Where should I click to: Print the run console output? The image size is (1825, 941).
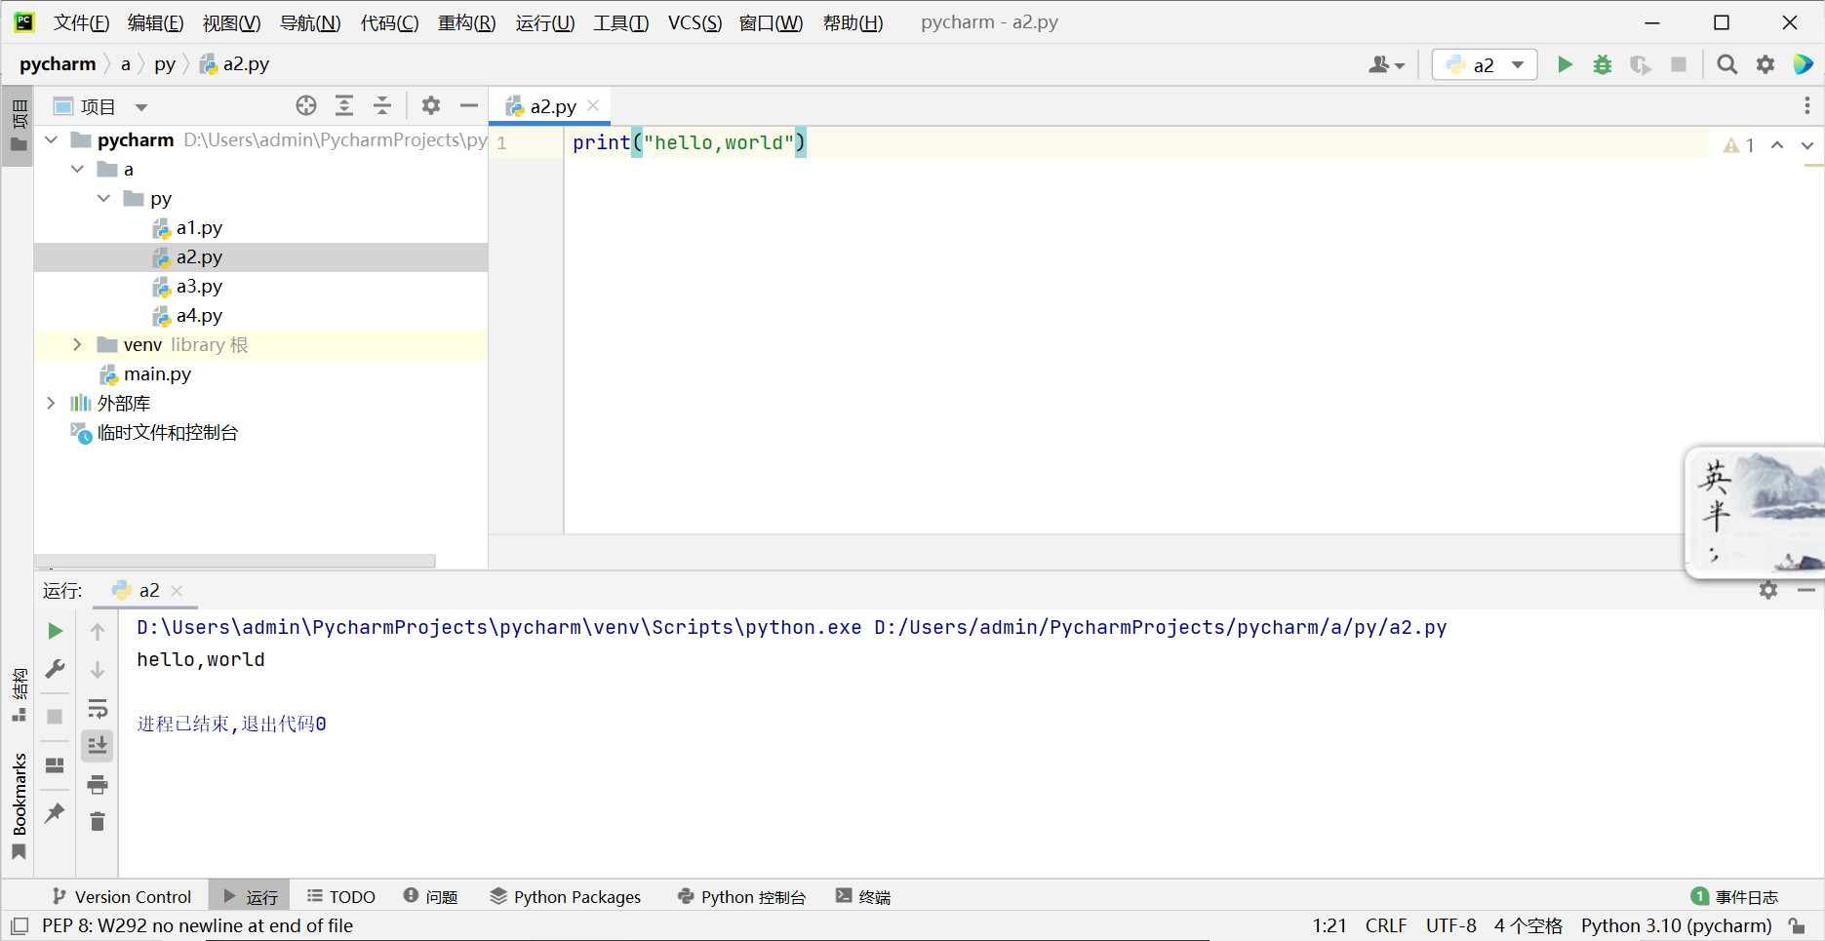[98, 784]
